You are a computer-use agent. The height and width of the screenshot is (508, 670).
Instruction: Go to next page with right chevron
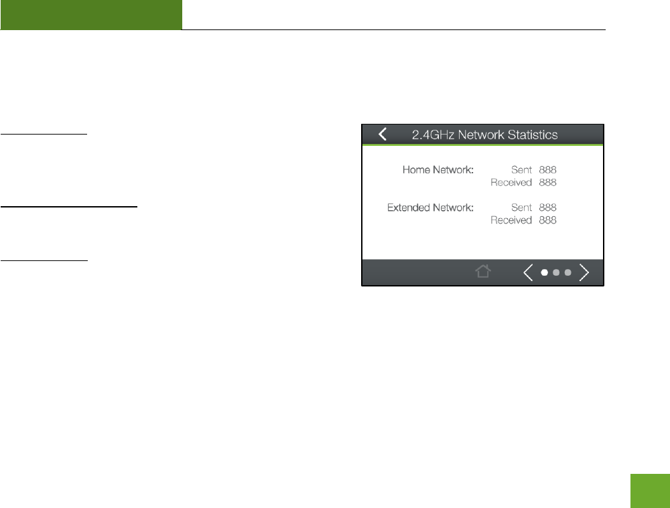[x=584, y=272]
